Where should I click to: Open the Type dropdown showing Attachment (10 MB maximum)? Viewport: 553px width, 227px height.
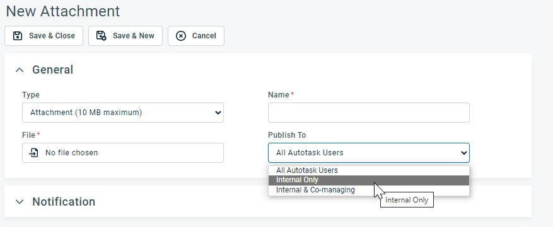tap(123, 113)
